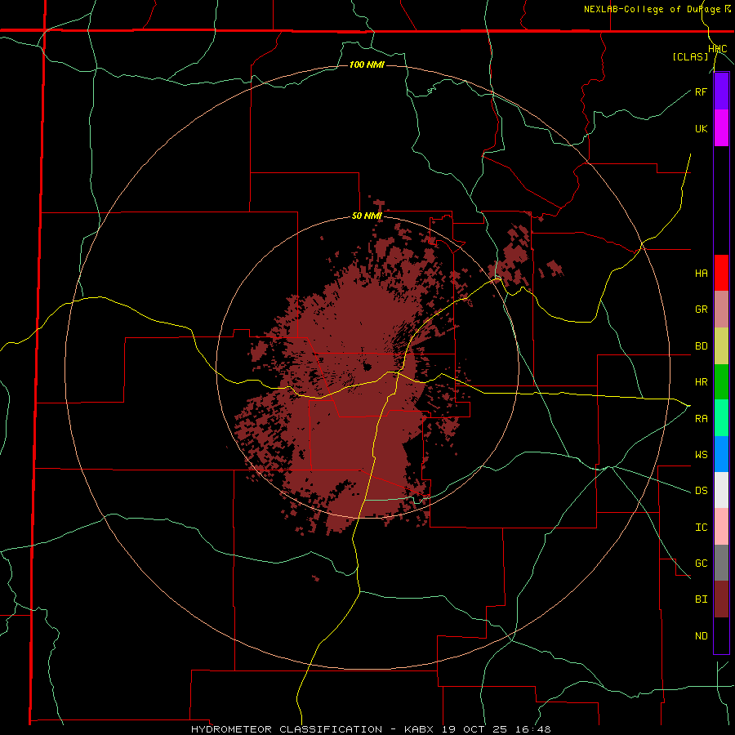
Task: Click the IC legend label
Action: 701,528
